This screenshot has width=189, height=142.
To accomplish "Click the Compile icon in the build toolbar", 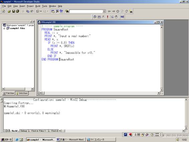I will (95, 17).
